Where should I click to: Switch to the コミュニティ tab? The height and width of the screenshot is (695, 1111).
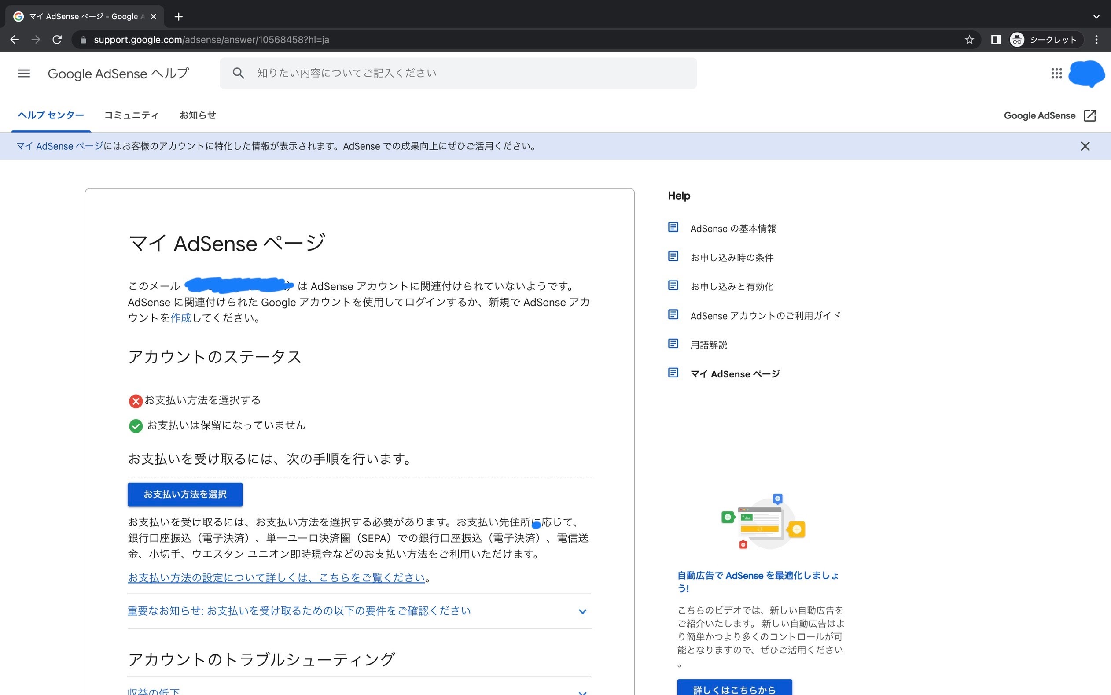131,115
